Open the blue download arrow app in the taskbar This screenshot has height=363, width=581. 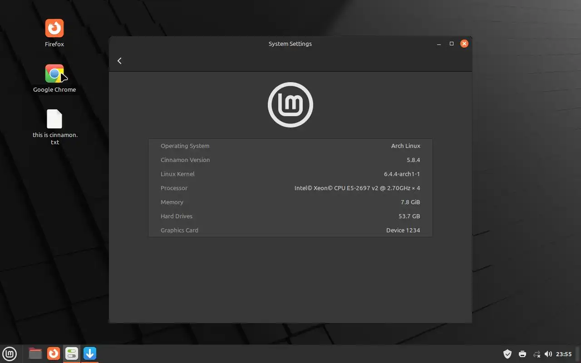(90, 353)
